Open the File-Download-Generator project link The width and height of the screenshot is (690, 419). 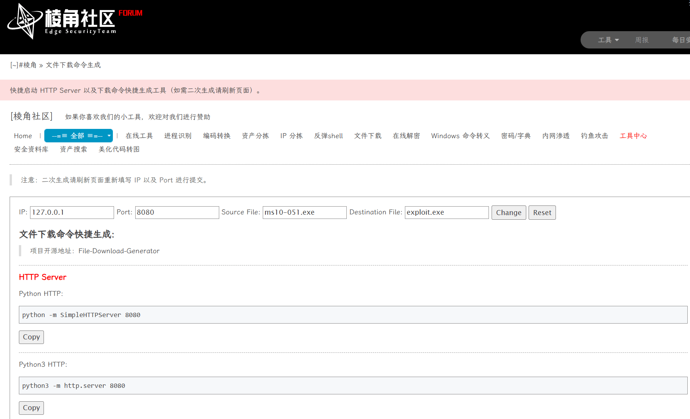[119, 251]
